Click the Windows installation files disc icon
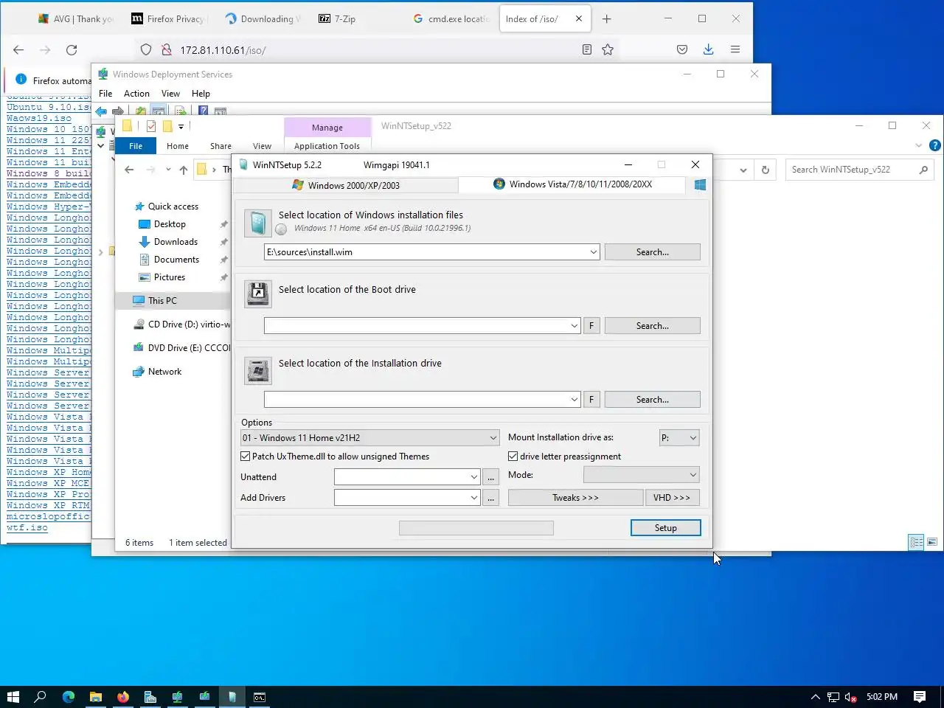944x708 pixels. point(257,223)
